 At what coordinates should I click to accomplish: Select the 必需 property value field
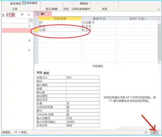(x=82, y=104)
